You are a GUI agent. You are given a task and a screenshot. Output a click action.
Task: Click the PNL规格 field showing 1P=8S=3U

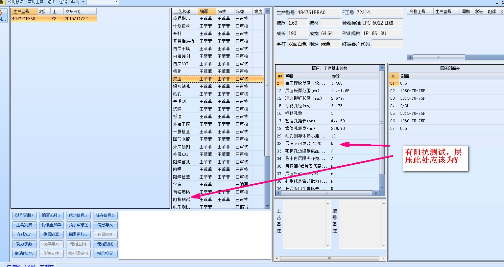coord(382,33)
